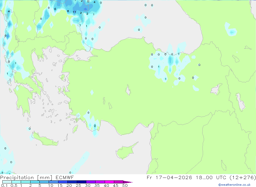Click the "Fr" weekday abbreviation

[149, 177]
